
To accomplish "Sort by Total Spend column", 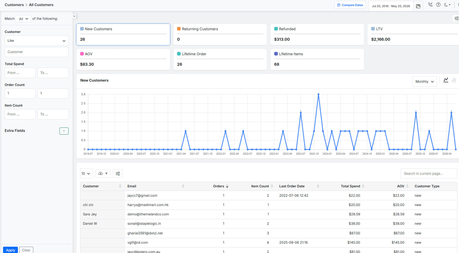I will 363,186.
